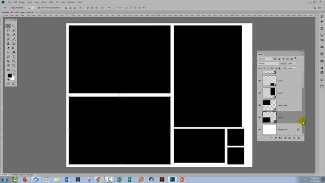
Task: Click the Add layer style fx button
Action: tap(276, 138)
